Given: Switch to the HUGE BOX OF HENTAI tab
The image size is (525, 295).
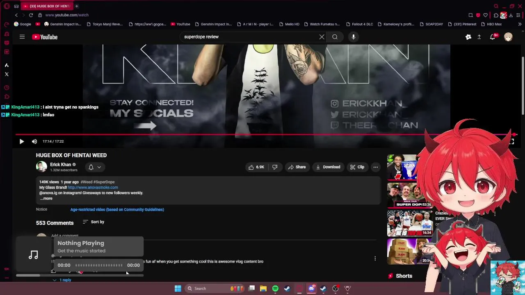Looking at the screenshot, I should pyautogui.click(x=47, y=6).
